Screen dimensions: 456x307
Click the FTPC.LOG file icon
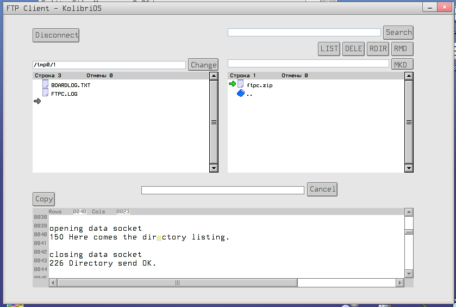[x=46, y=93]
